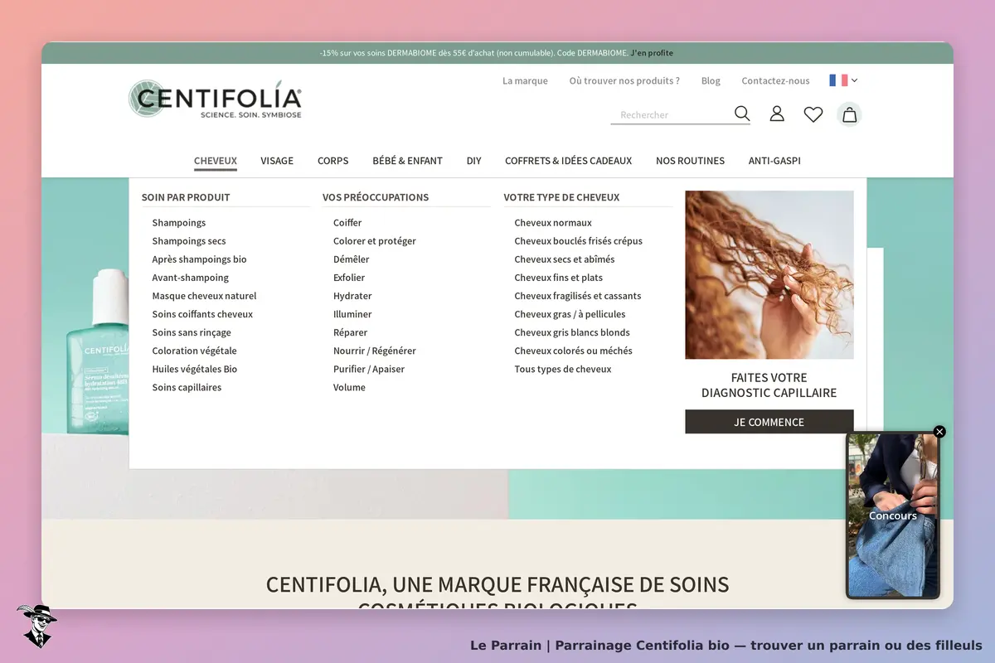Open the CORPS menu
This screenshot has height=663, width=995.
pyautogui.click(x=332, y=161)
